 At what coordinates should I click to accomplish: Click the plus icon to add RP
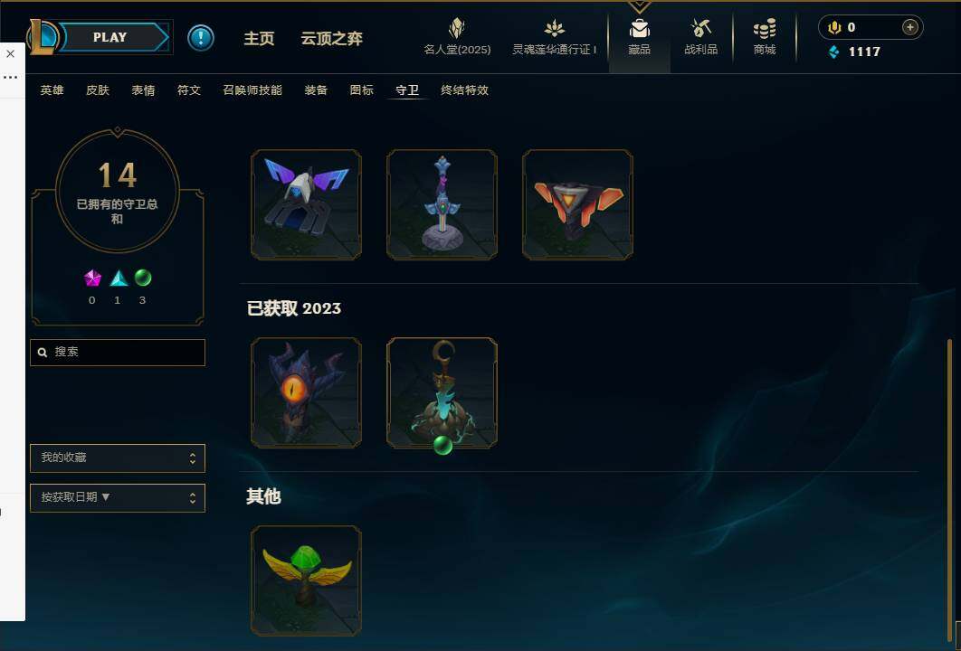click(x=910, y=27)
